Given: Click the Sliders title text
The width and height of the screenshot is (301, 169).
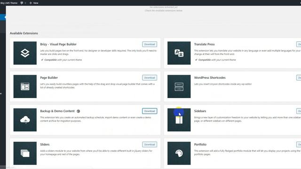Looking at the screenshot, I should (x=45, y=145).
